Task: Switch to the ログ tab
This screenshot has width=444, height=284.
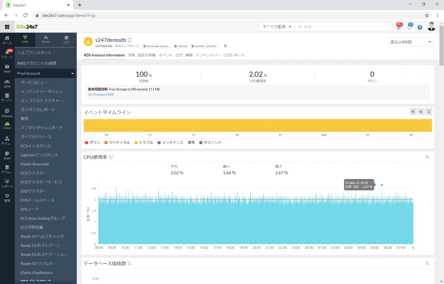Action: (179, 55)
